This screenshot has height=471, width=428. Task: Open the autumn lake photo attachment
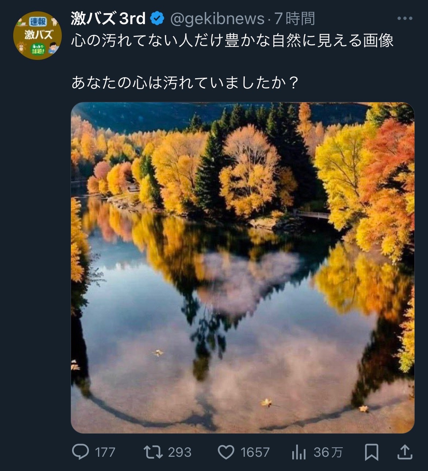(243, 267)
